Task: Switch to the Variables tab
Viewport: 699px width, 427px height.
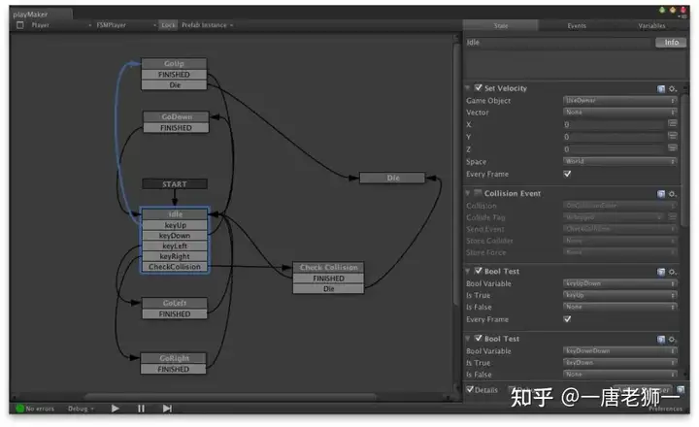Action: tap(651, 26)
